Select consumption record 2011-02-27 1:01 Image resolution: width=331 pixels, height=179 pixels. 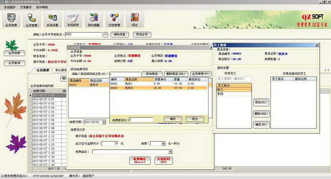pos(49,112)
